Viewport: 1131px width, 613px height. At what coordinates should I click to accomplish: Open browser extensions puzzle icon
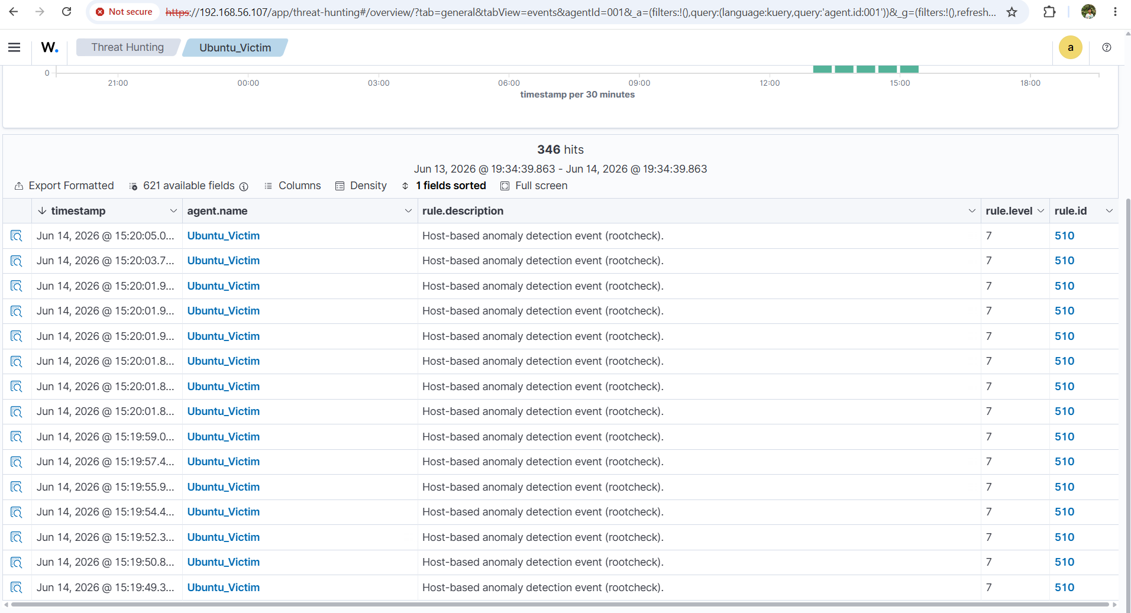(1049, 12)
